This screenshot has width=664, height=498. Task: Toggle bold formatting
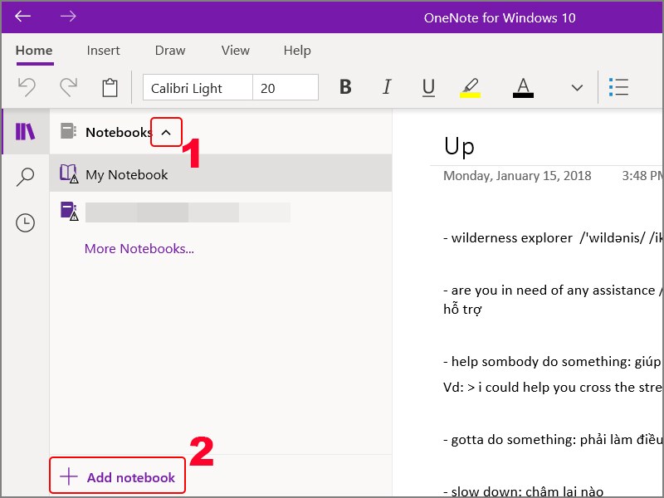point(345,86)
